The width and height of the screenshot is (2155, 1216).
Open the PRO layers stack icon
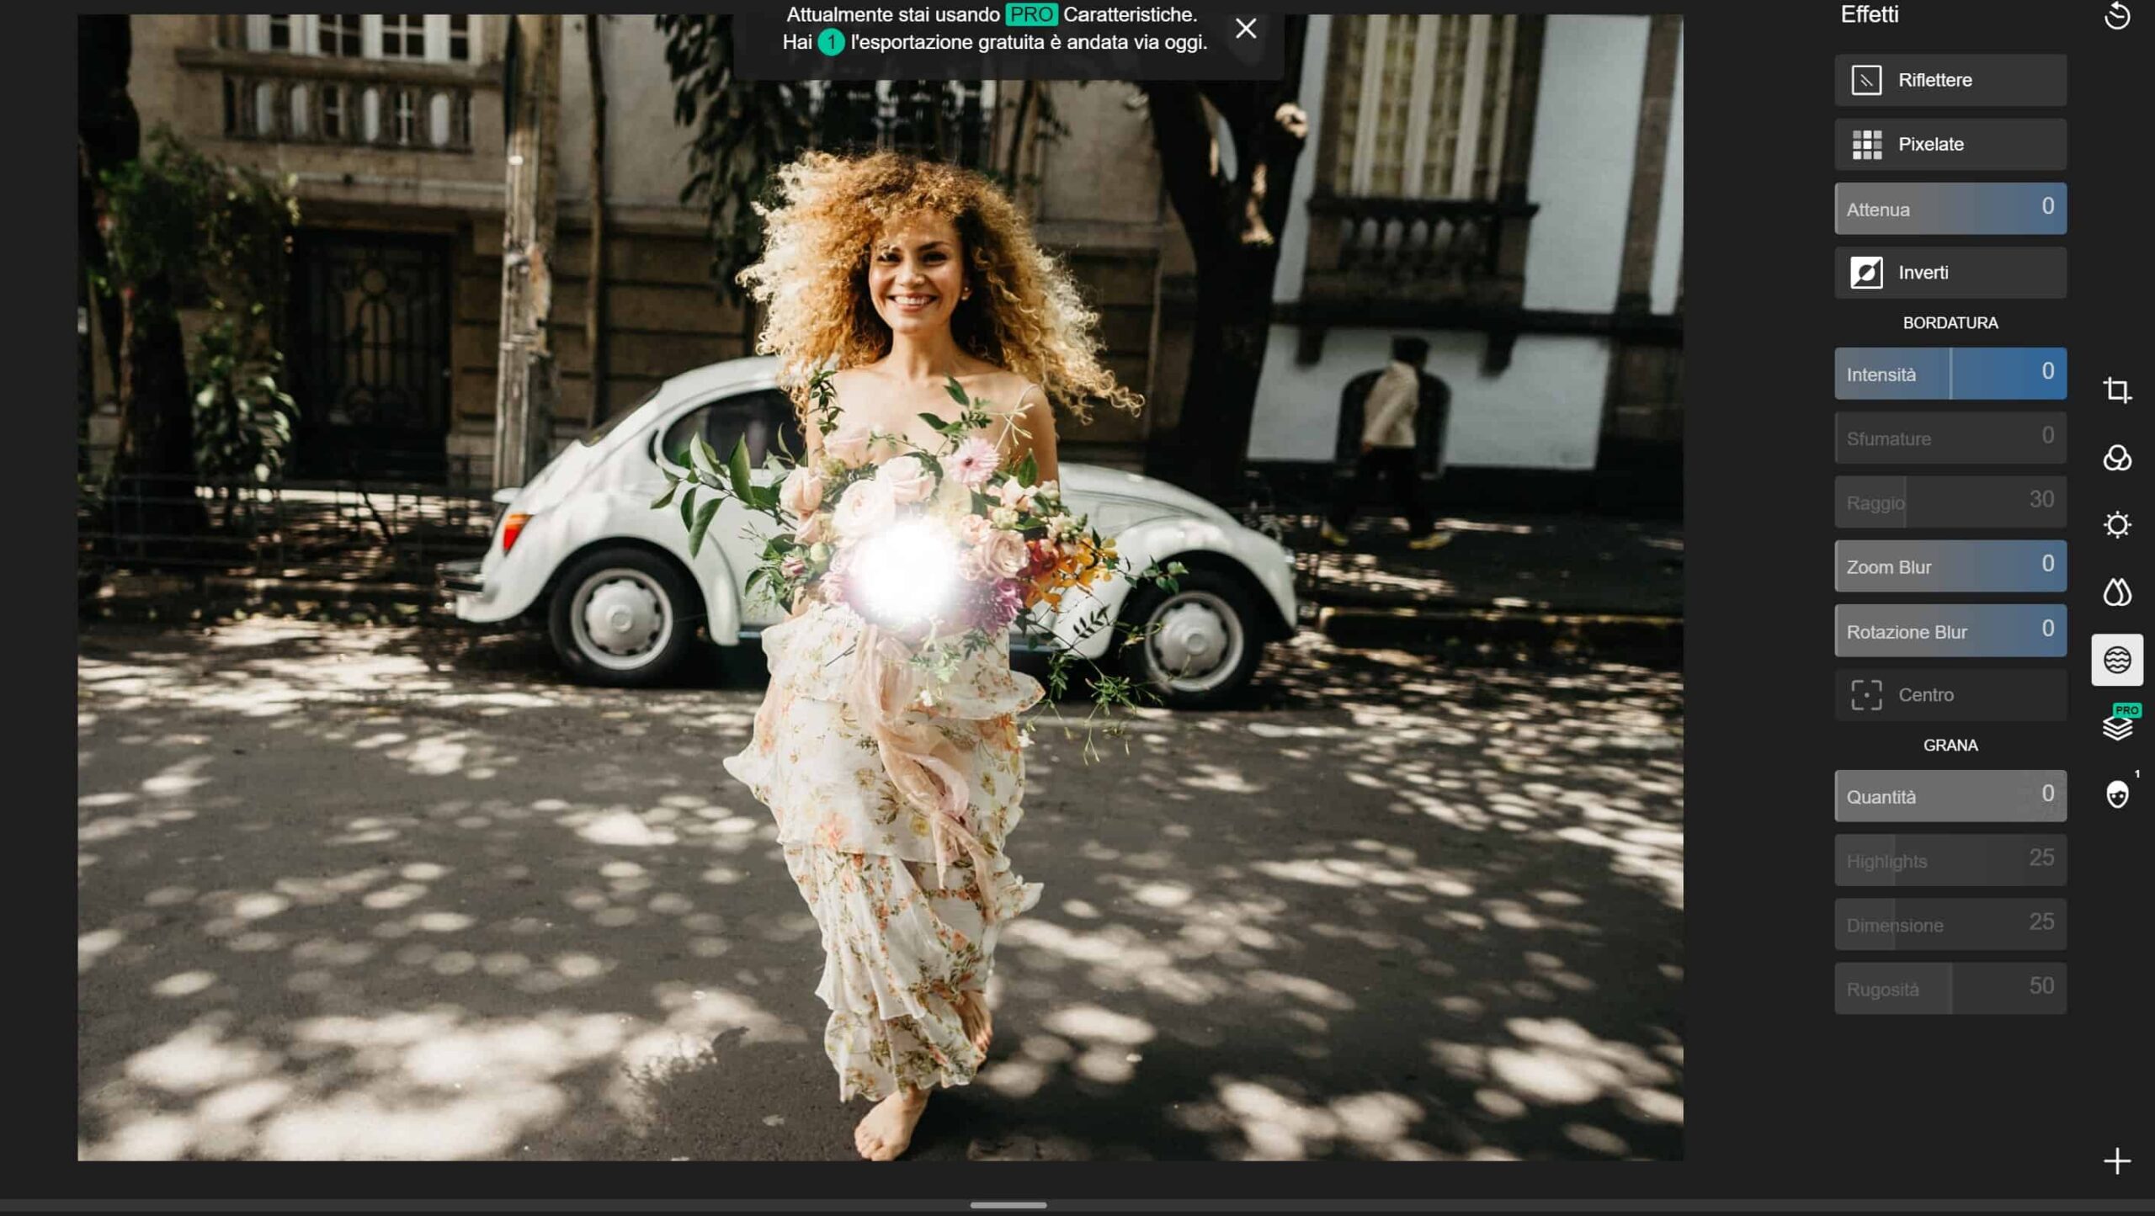(2118, 725)
